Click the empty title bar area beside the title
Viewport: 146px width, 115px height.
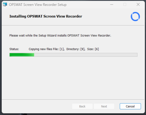pyautogui.click(x=87, y=4)
